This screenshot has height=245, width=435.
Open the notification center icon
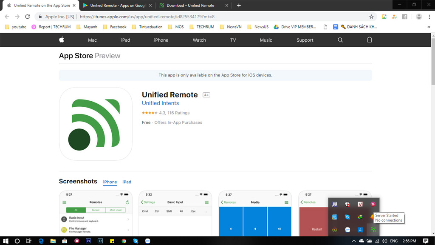click(x=426, y=241)
